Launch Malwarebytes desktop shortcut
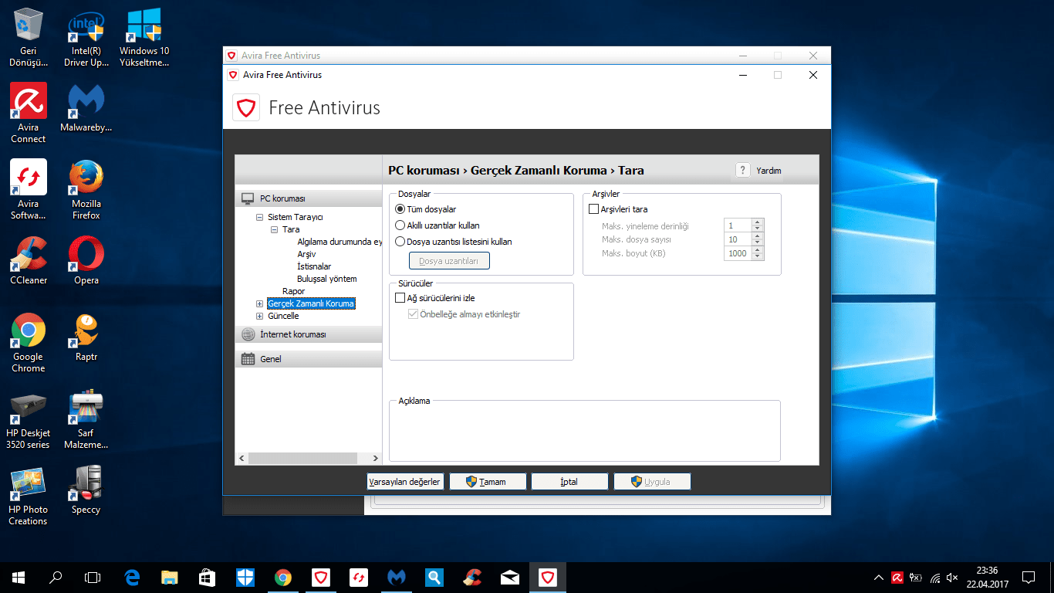This screenshot has height=593, width=1054. (x=86, y=108)
